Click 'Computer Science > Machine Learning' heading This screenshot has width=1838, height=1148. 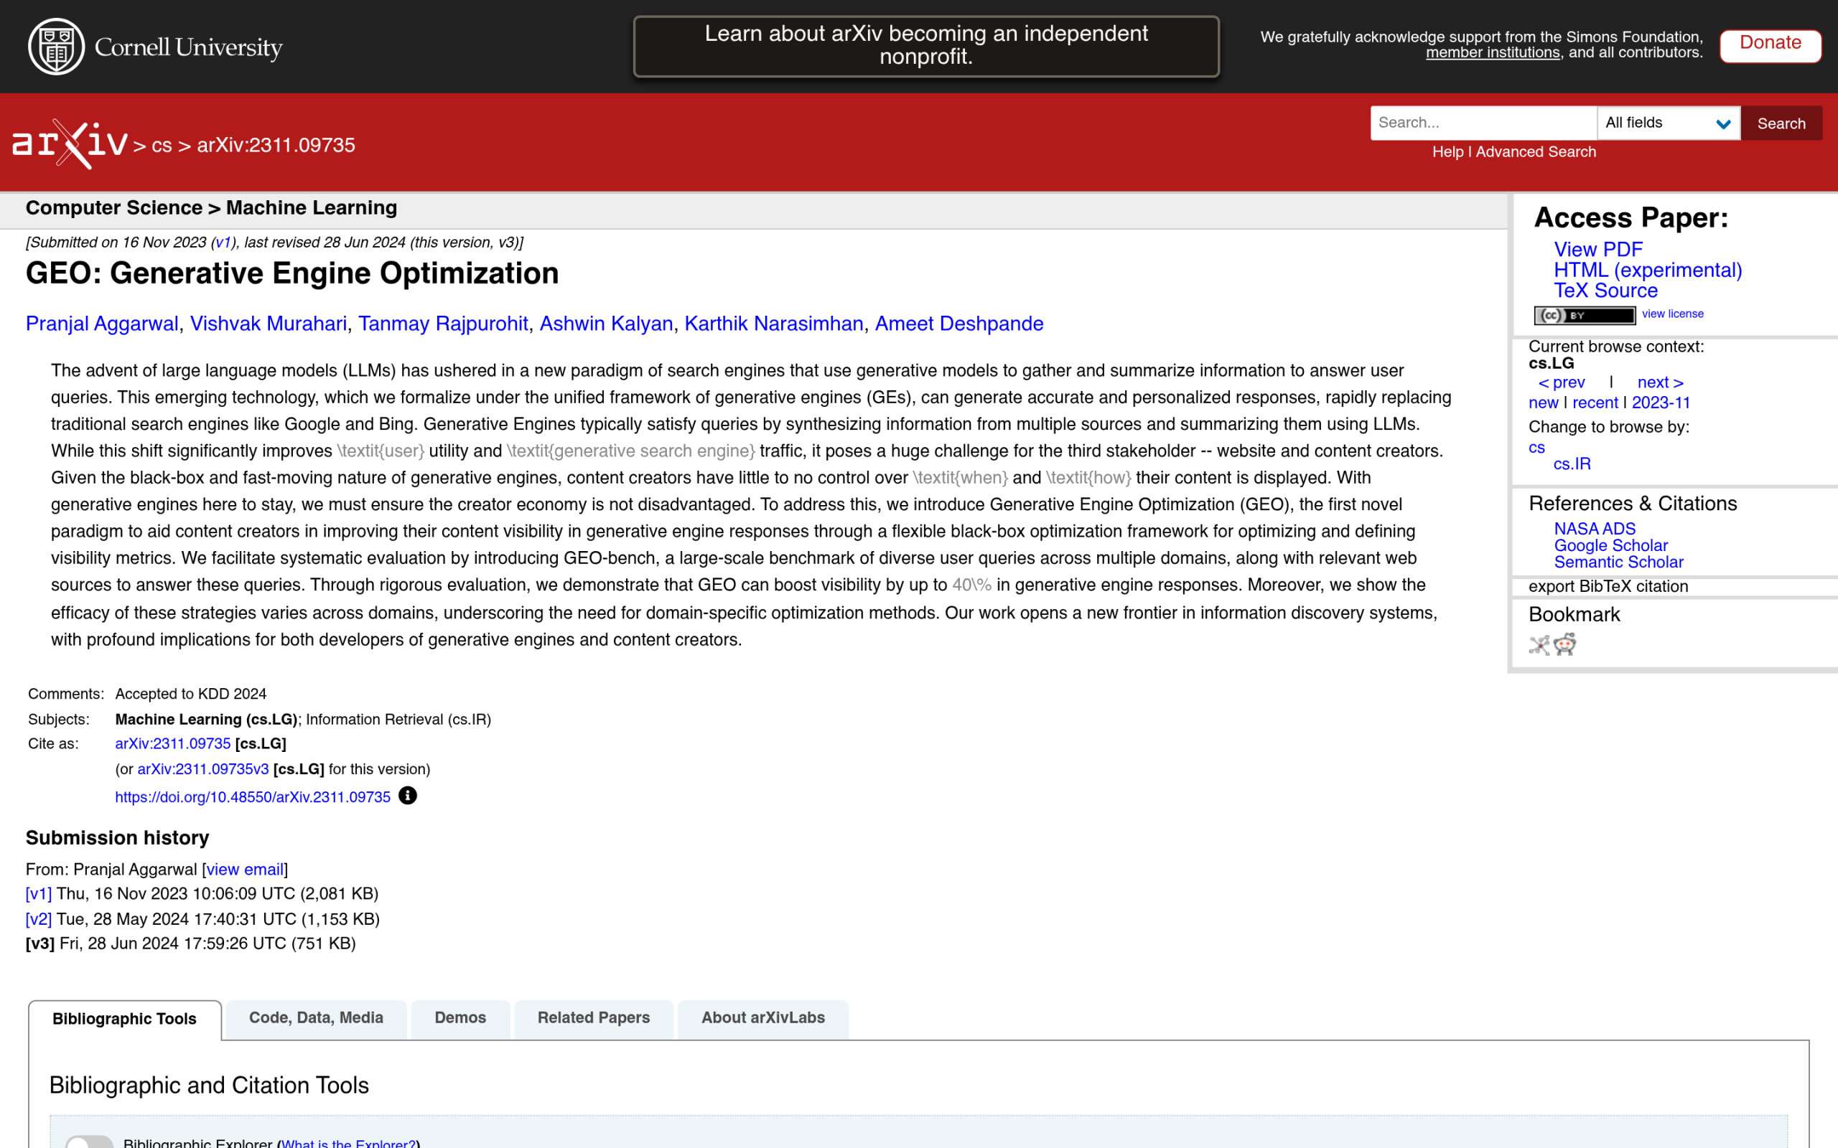click(x=211, y=208)
